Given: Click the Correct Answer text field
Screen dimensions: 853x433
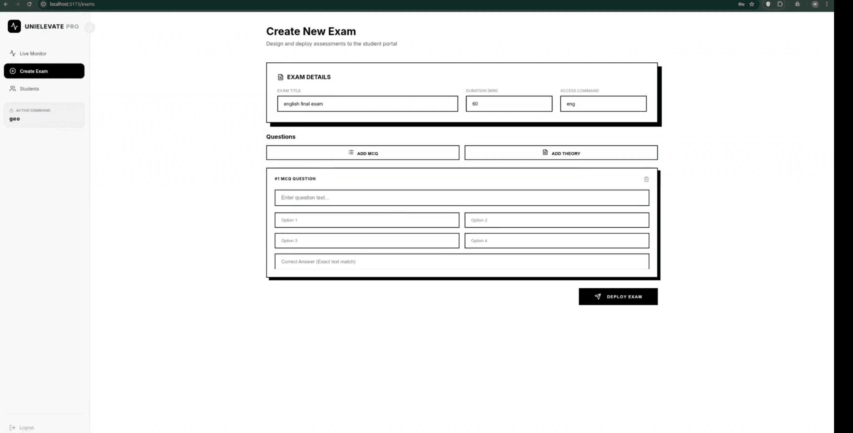Looking at the screenshot, I should point(461,261).
